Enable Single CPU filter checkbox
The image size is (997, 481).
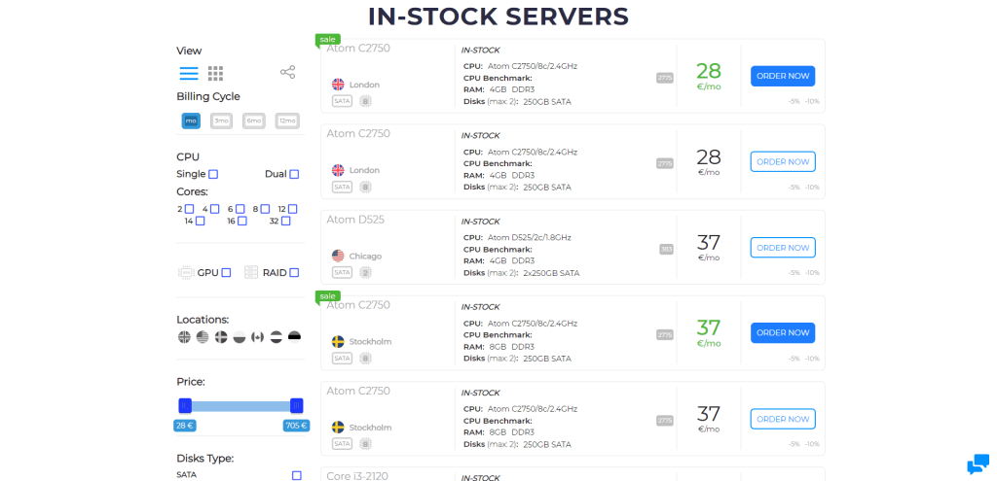click(x=213, y=174)
